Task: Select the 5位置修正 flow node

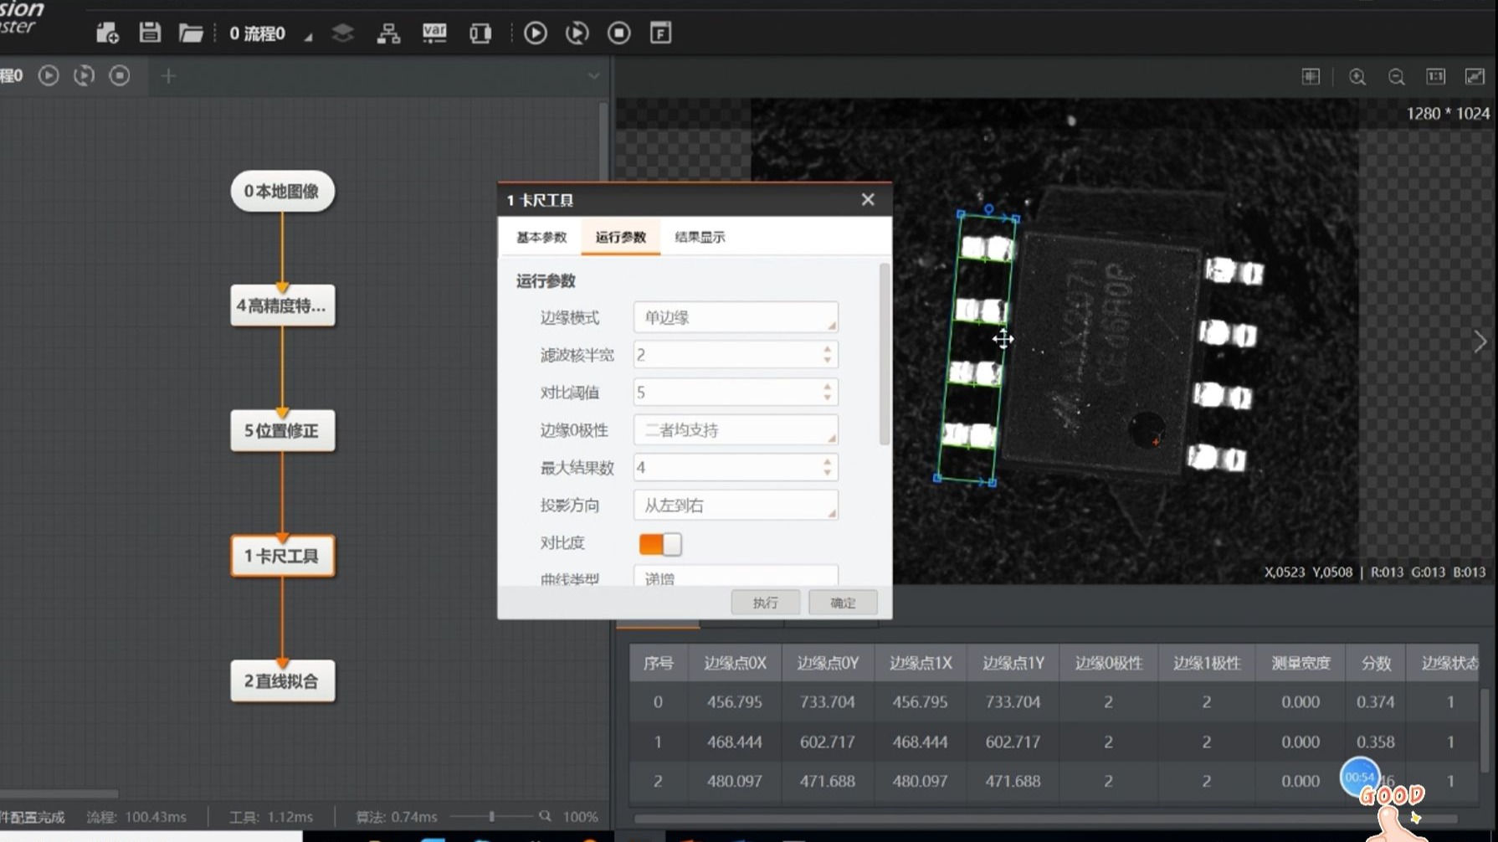Action: point(282,431)
